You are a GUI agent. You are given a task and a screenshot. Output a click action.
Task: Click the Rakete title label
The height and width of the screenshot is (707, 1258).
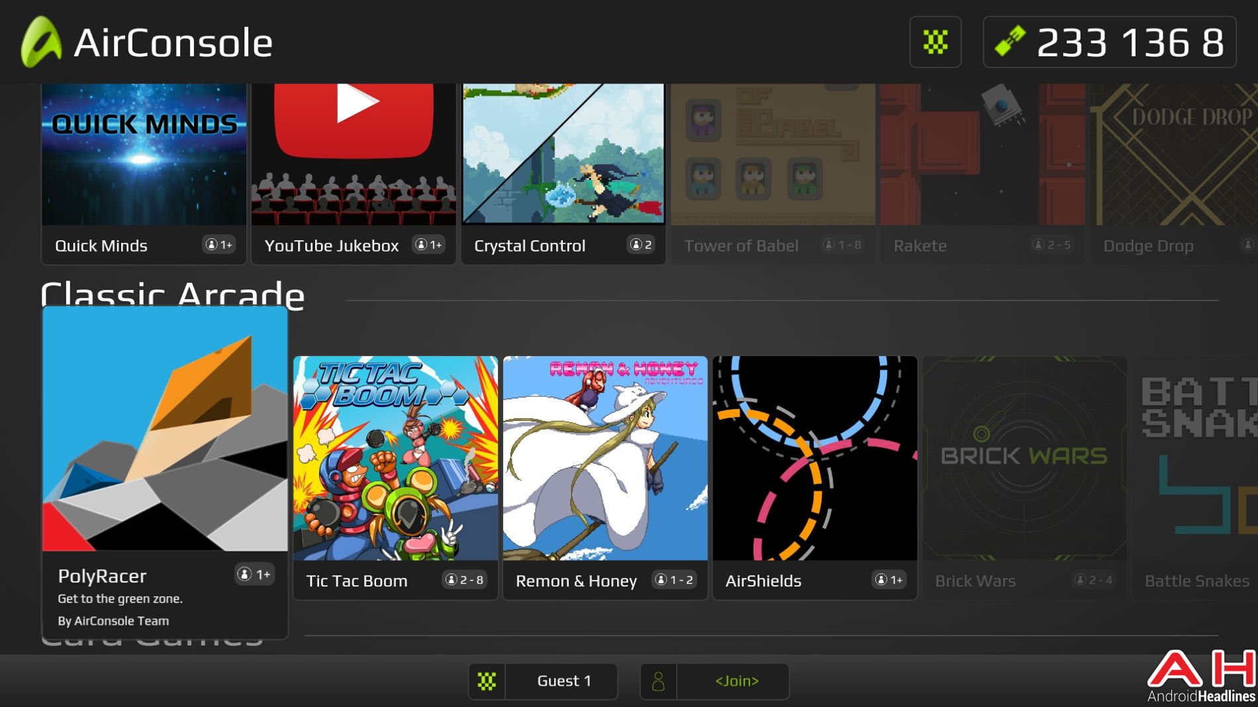coord(920,246)
